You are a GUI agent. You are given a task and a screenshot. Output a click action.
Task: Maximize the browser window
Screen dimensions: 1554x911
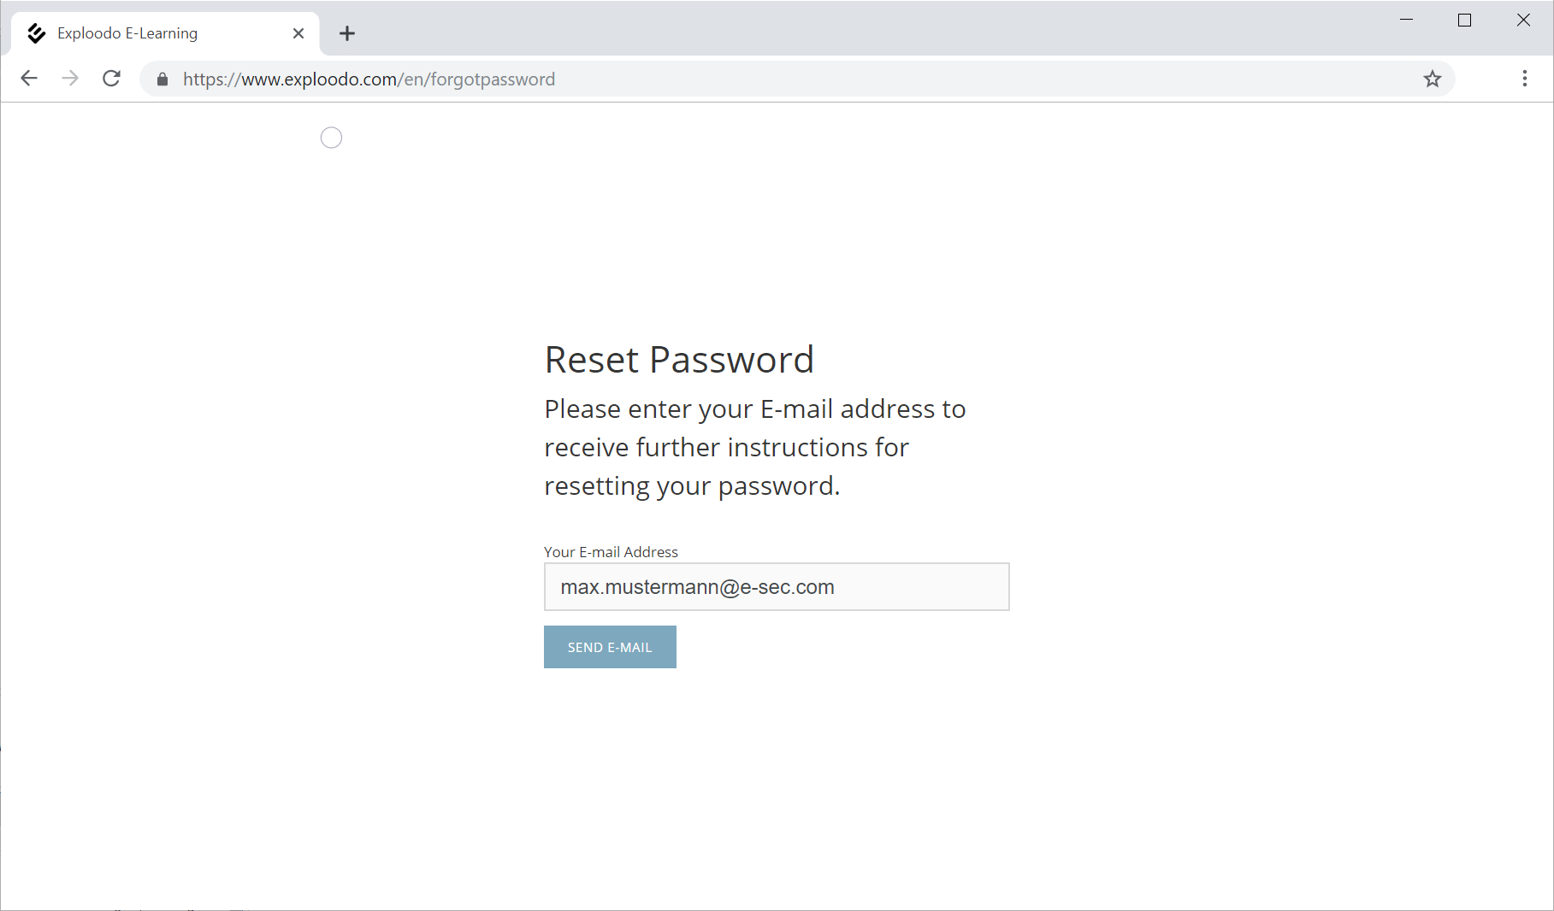1464,20
